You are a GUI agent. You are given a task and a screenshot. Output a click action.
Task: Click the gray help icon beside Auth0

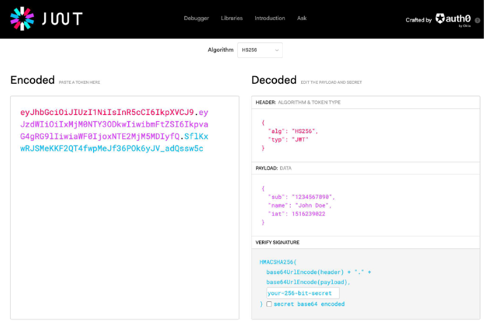(477, 21)
